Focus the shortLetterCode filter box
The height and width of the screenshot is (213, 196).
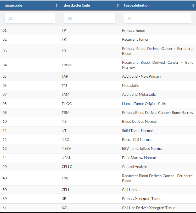click(x=89, y=18)
